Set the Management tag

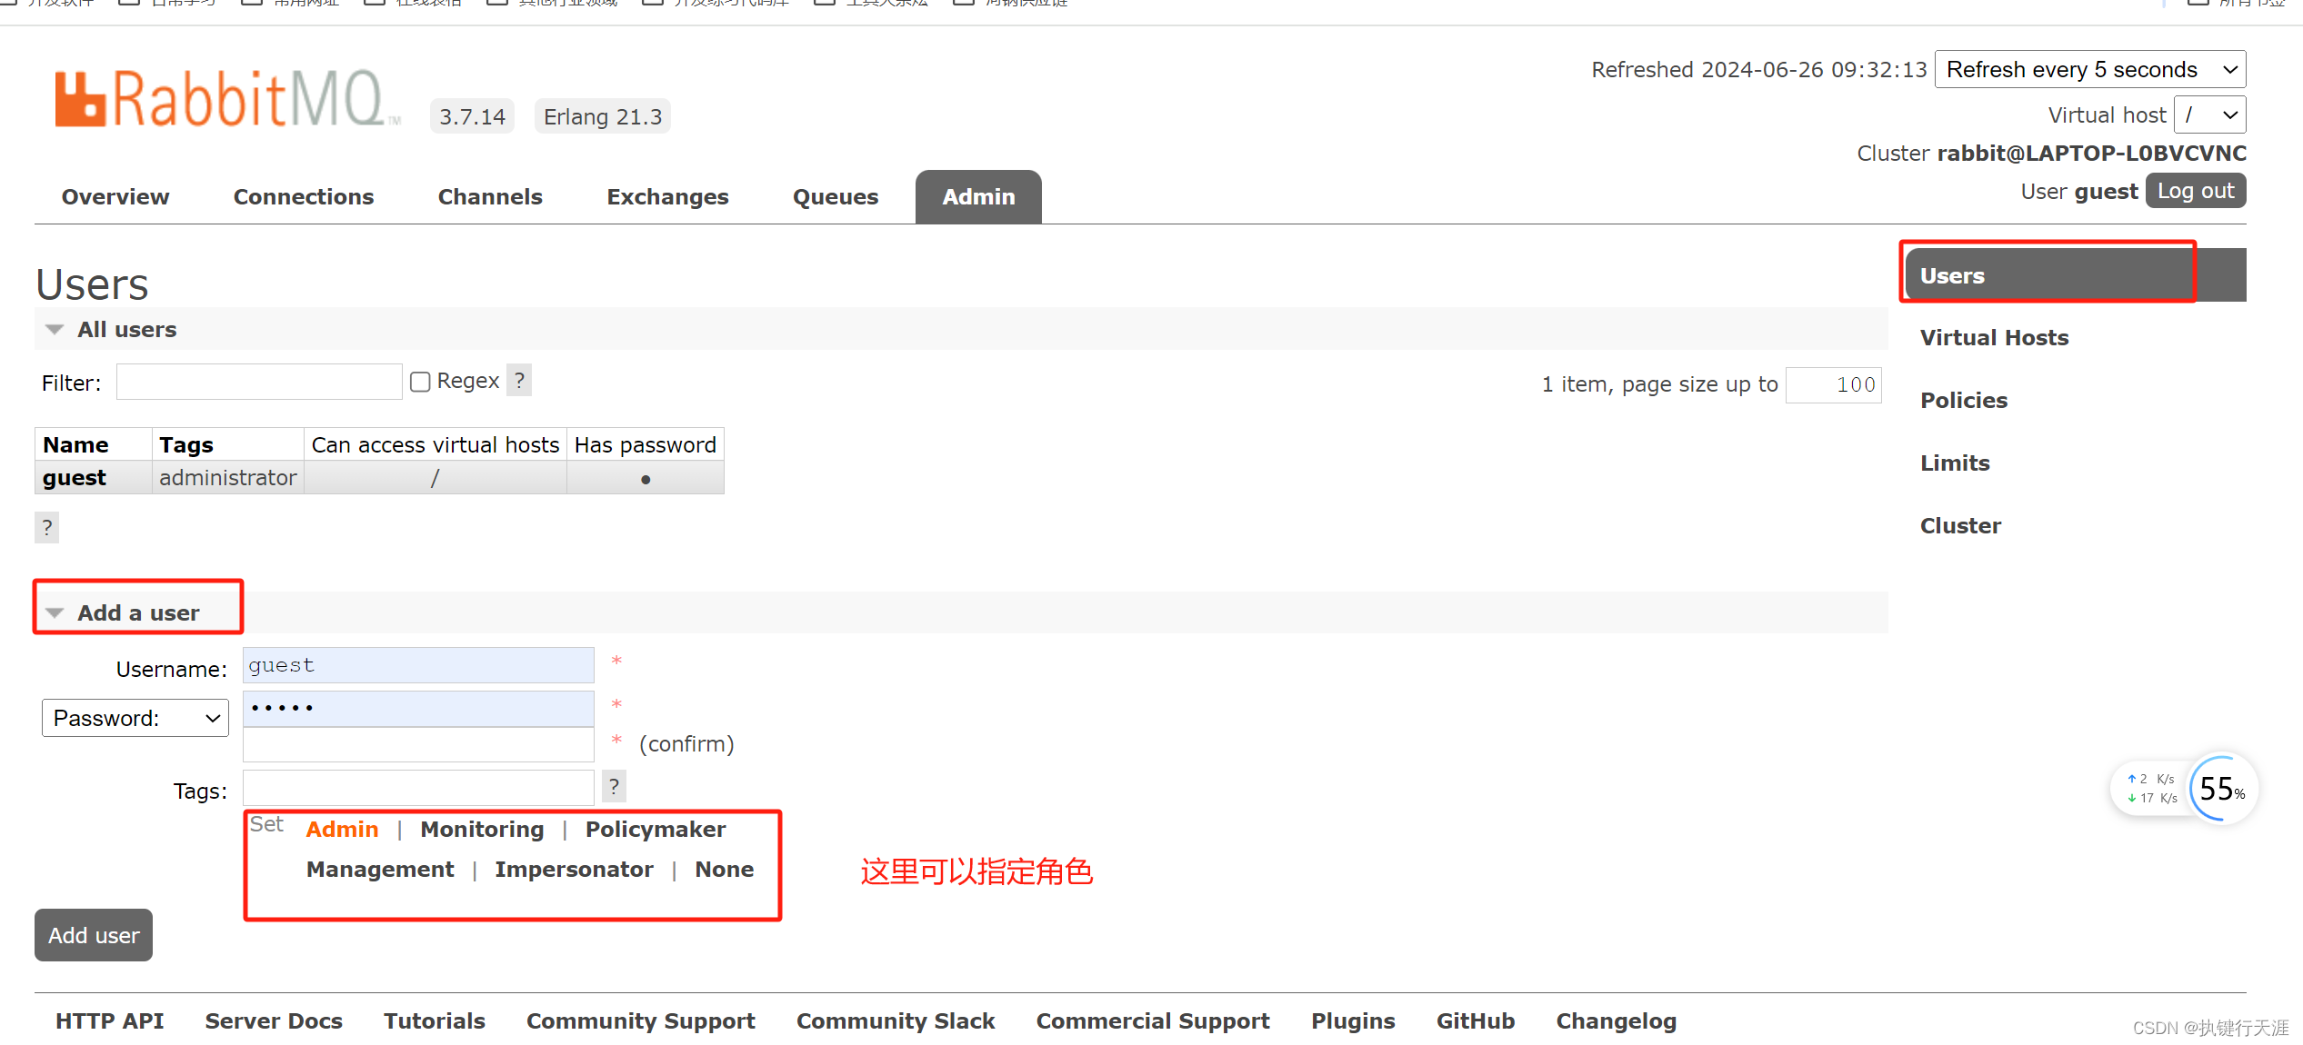[380, 870]
